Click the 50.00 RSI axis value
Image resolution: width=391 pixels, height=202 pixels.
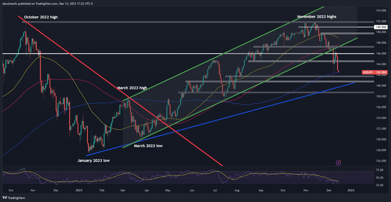380,177
